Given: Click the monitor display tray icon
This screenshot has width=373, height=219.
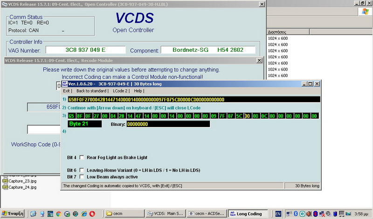Looking at the screenshot, I should pyautogui.click(x=342, y=214).
